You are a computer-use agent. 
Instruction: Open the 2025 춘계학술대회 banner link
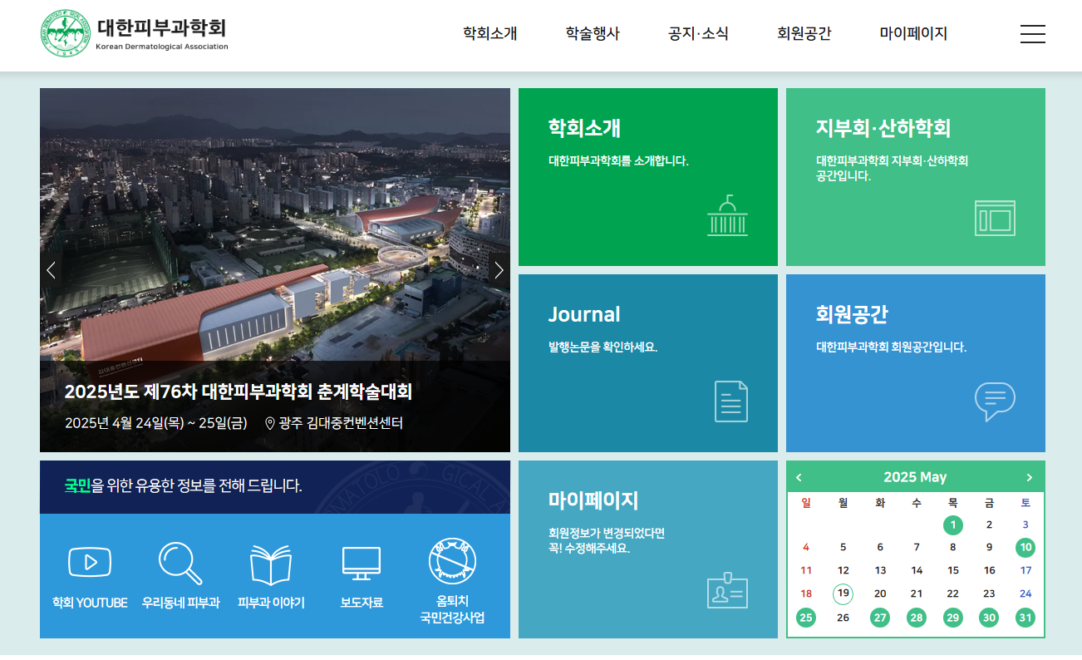[x=240, y=391]
